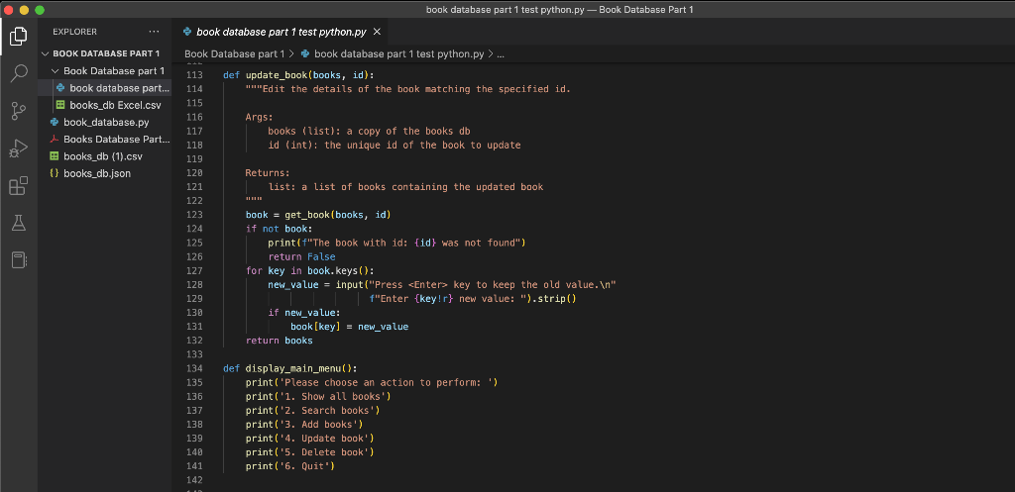Open book_database.py from the file tree

105,123
